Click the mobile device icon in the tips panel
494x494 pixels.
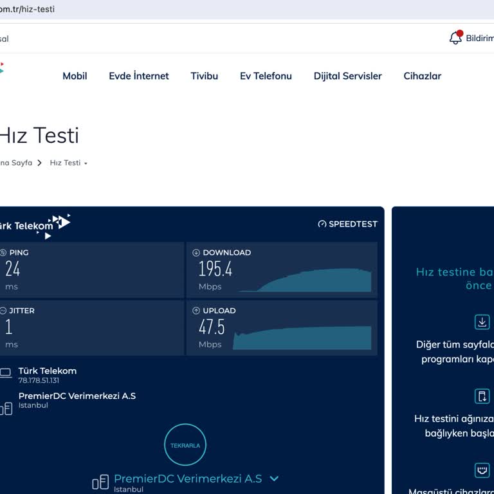[482, 396]
